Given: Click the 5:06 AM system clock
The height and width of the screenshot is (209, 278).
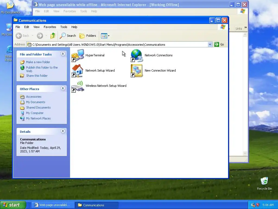Looking at the screenshot, I should [268, 205].
